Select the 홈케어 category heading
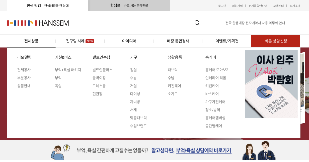 pos(211,57)
